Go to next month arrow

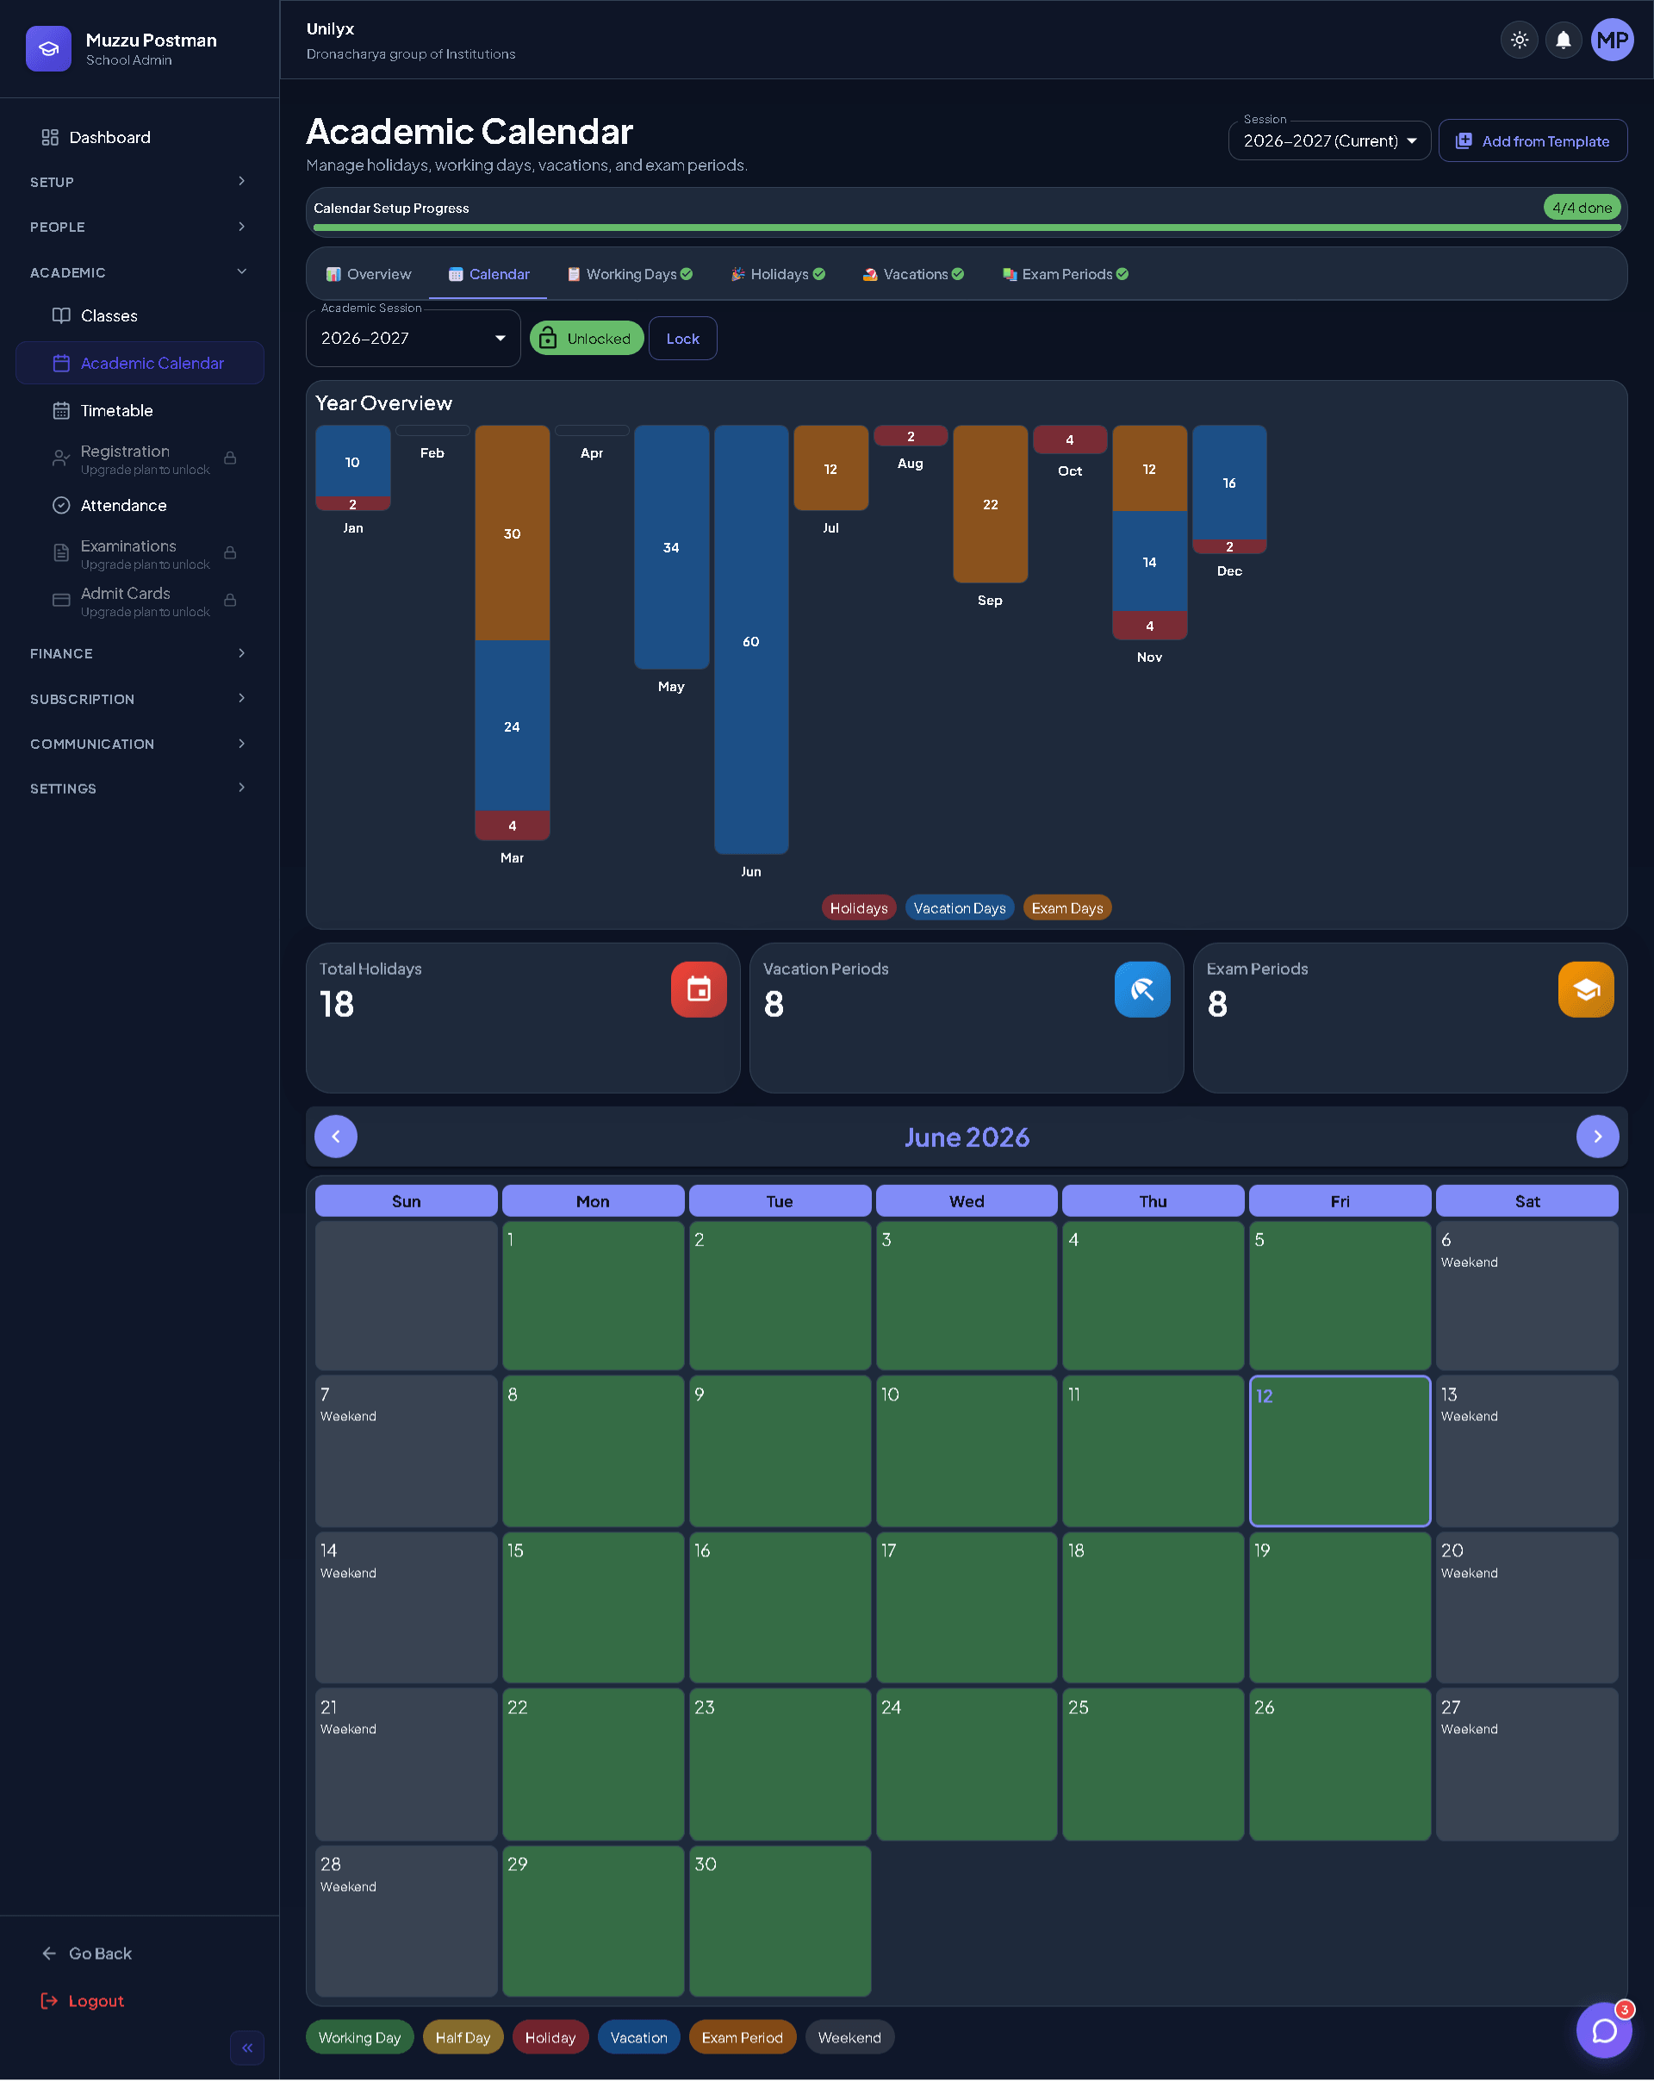1597,1137
